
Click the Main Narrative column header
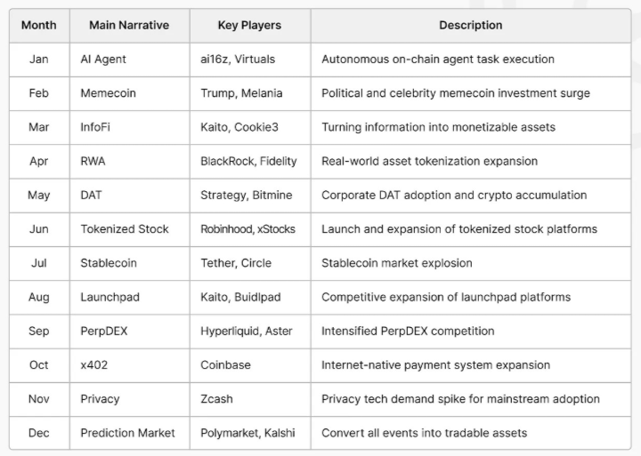(x=129, y=25)
